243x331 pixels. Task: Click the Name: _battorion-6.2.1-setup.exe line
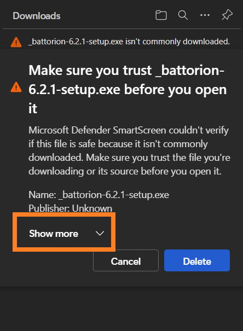99,195
